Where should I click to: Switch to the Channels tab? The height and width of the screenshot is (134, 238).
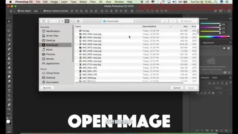205,78
